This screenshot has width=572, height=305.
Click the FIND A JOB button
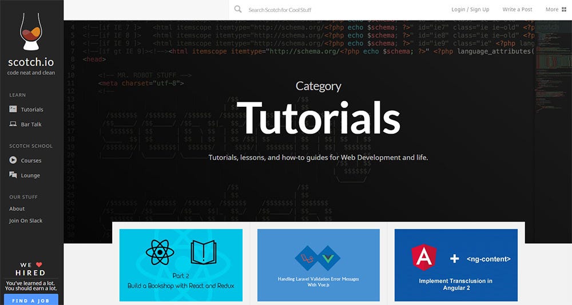[x=31, y=300]
